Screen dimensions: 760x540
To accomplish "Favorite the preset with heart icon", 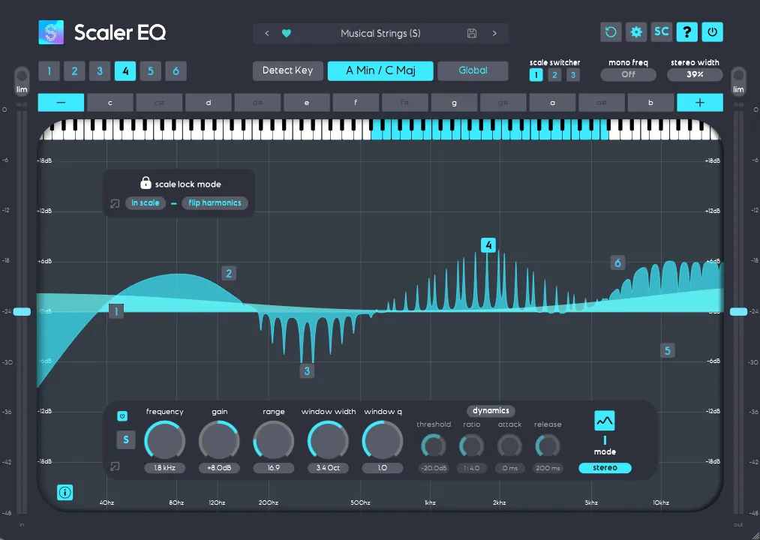I will coord(287,34).
